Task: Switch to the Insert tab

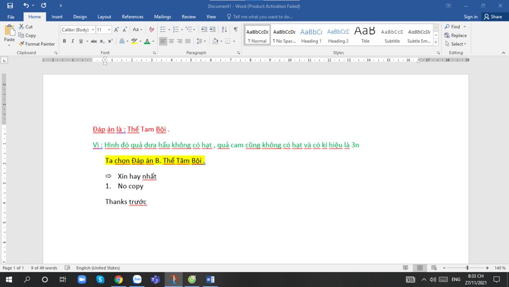Action: coord(57,16)
